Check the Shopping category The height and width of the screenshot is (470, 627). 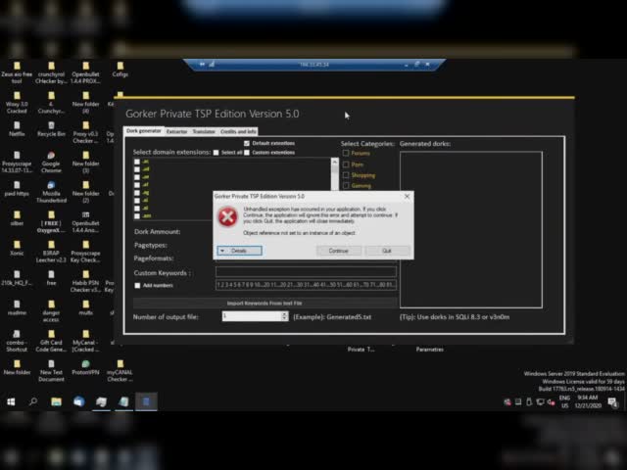(346, 175)
